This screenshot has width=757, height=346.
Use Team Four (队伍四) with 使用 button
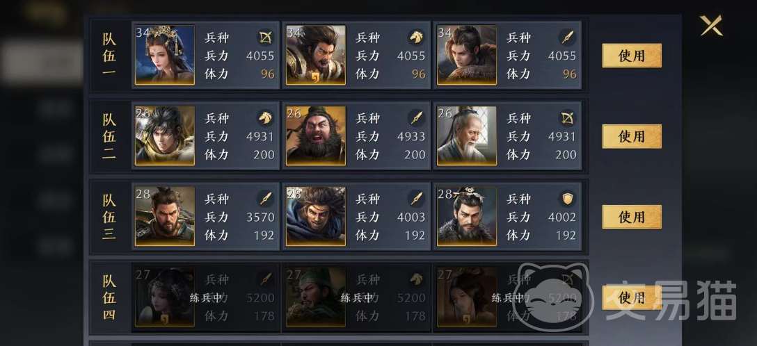click(x=632, y=297)
